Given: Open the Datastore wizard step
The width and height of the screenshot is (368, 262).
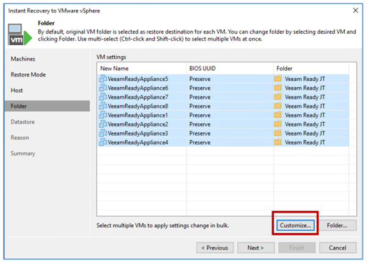Looking at the screenshot, I should point(23,122).
